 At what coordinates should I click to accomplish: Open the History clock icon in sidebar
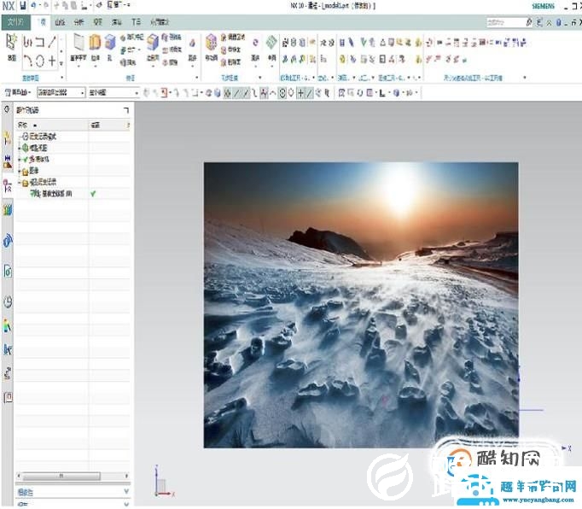8,301
